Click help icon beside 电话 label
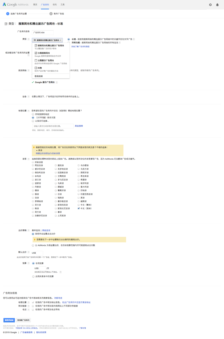 [x=29, y=309]
